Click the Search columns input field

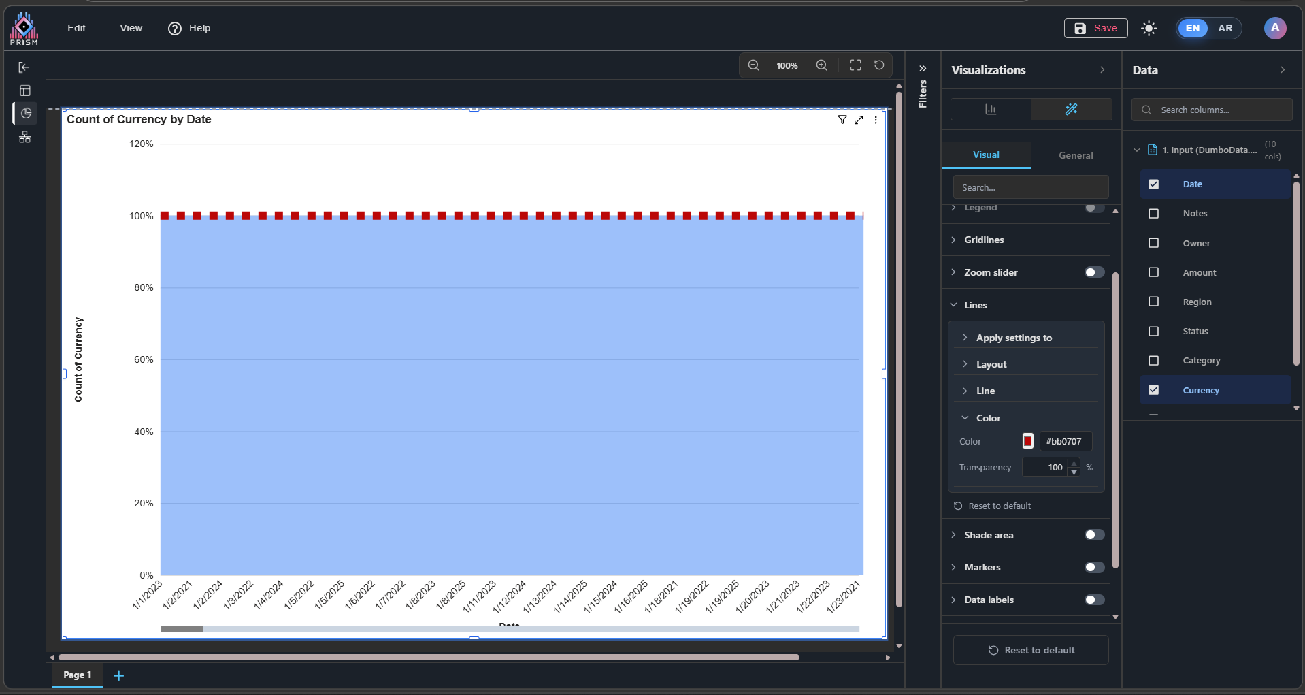[x=1219, y=110]
